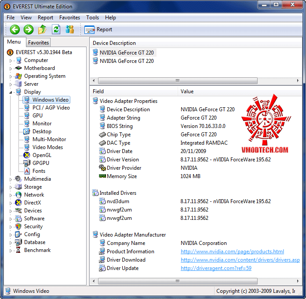Click the Benchmark hourglass icon
This screenshot has width=306, height=299.
click(x=18, y=250)
